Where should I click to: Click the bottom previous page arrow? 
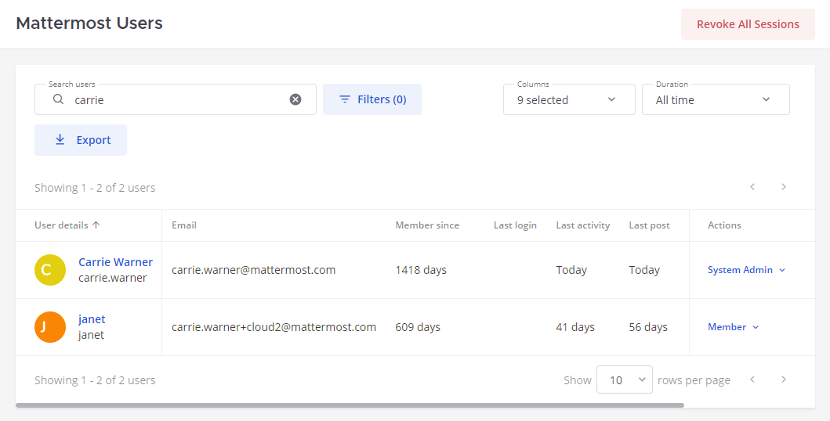pyautogui.click(x=752, y=380)
